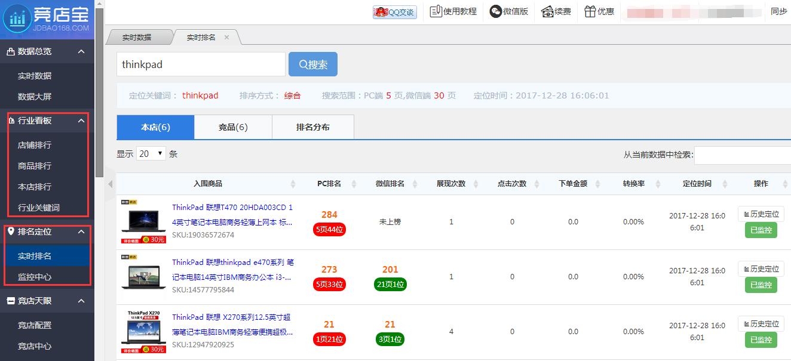This screenshot has width=791, height=361.
Task: Open QQ交谈 chat button
Action: pyautogui.click(x=394, y=12)
